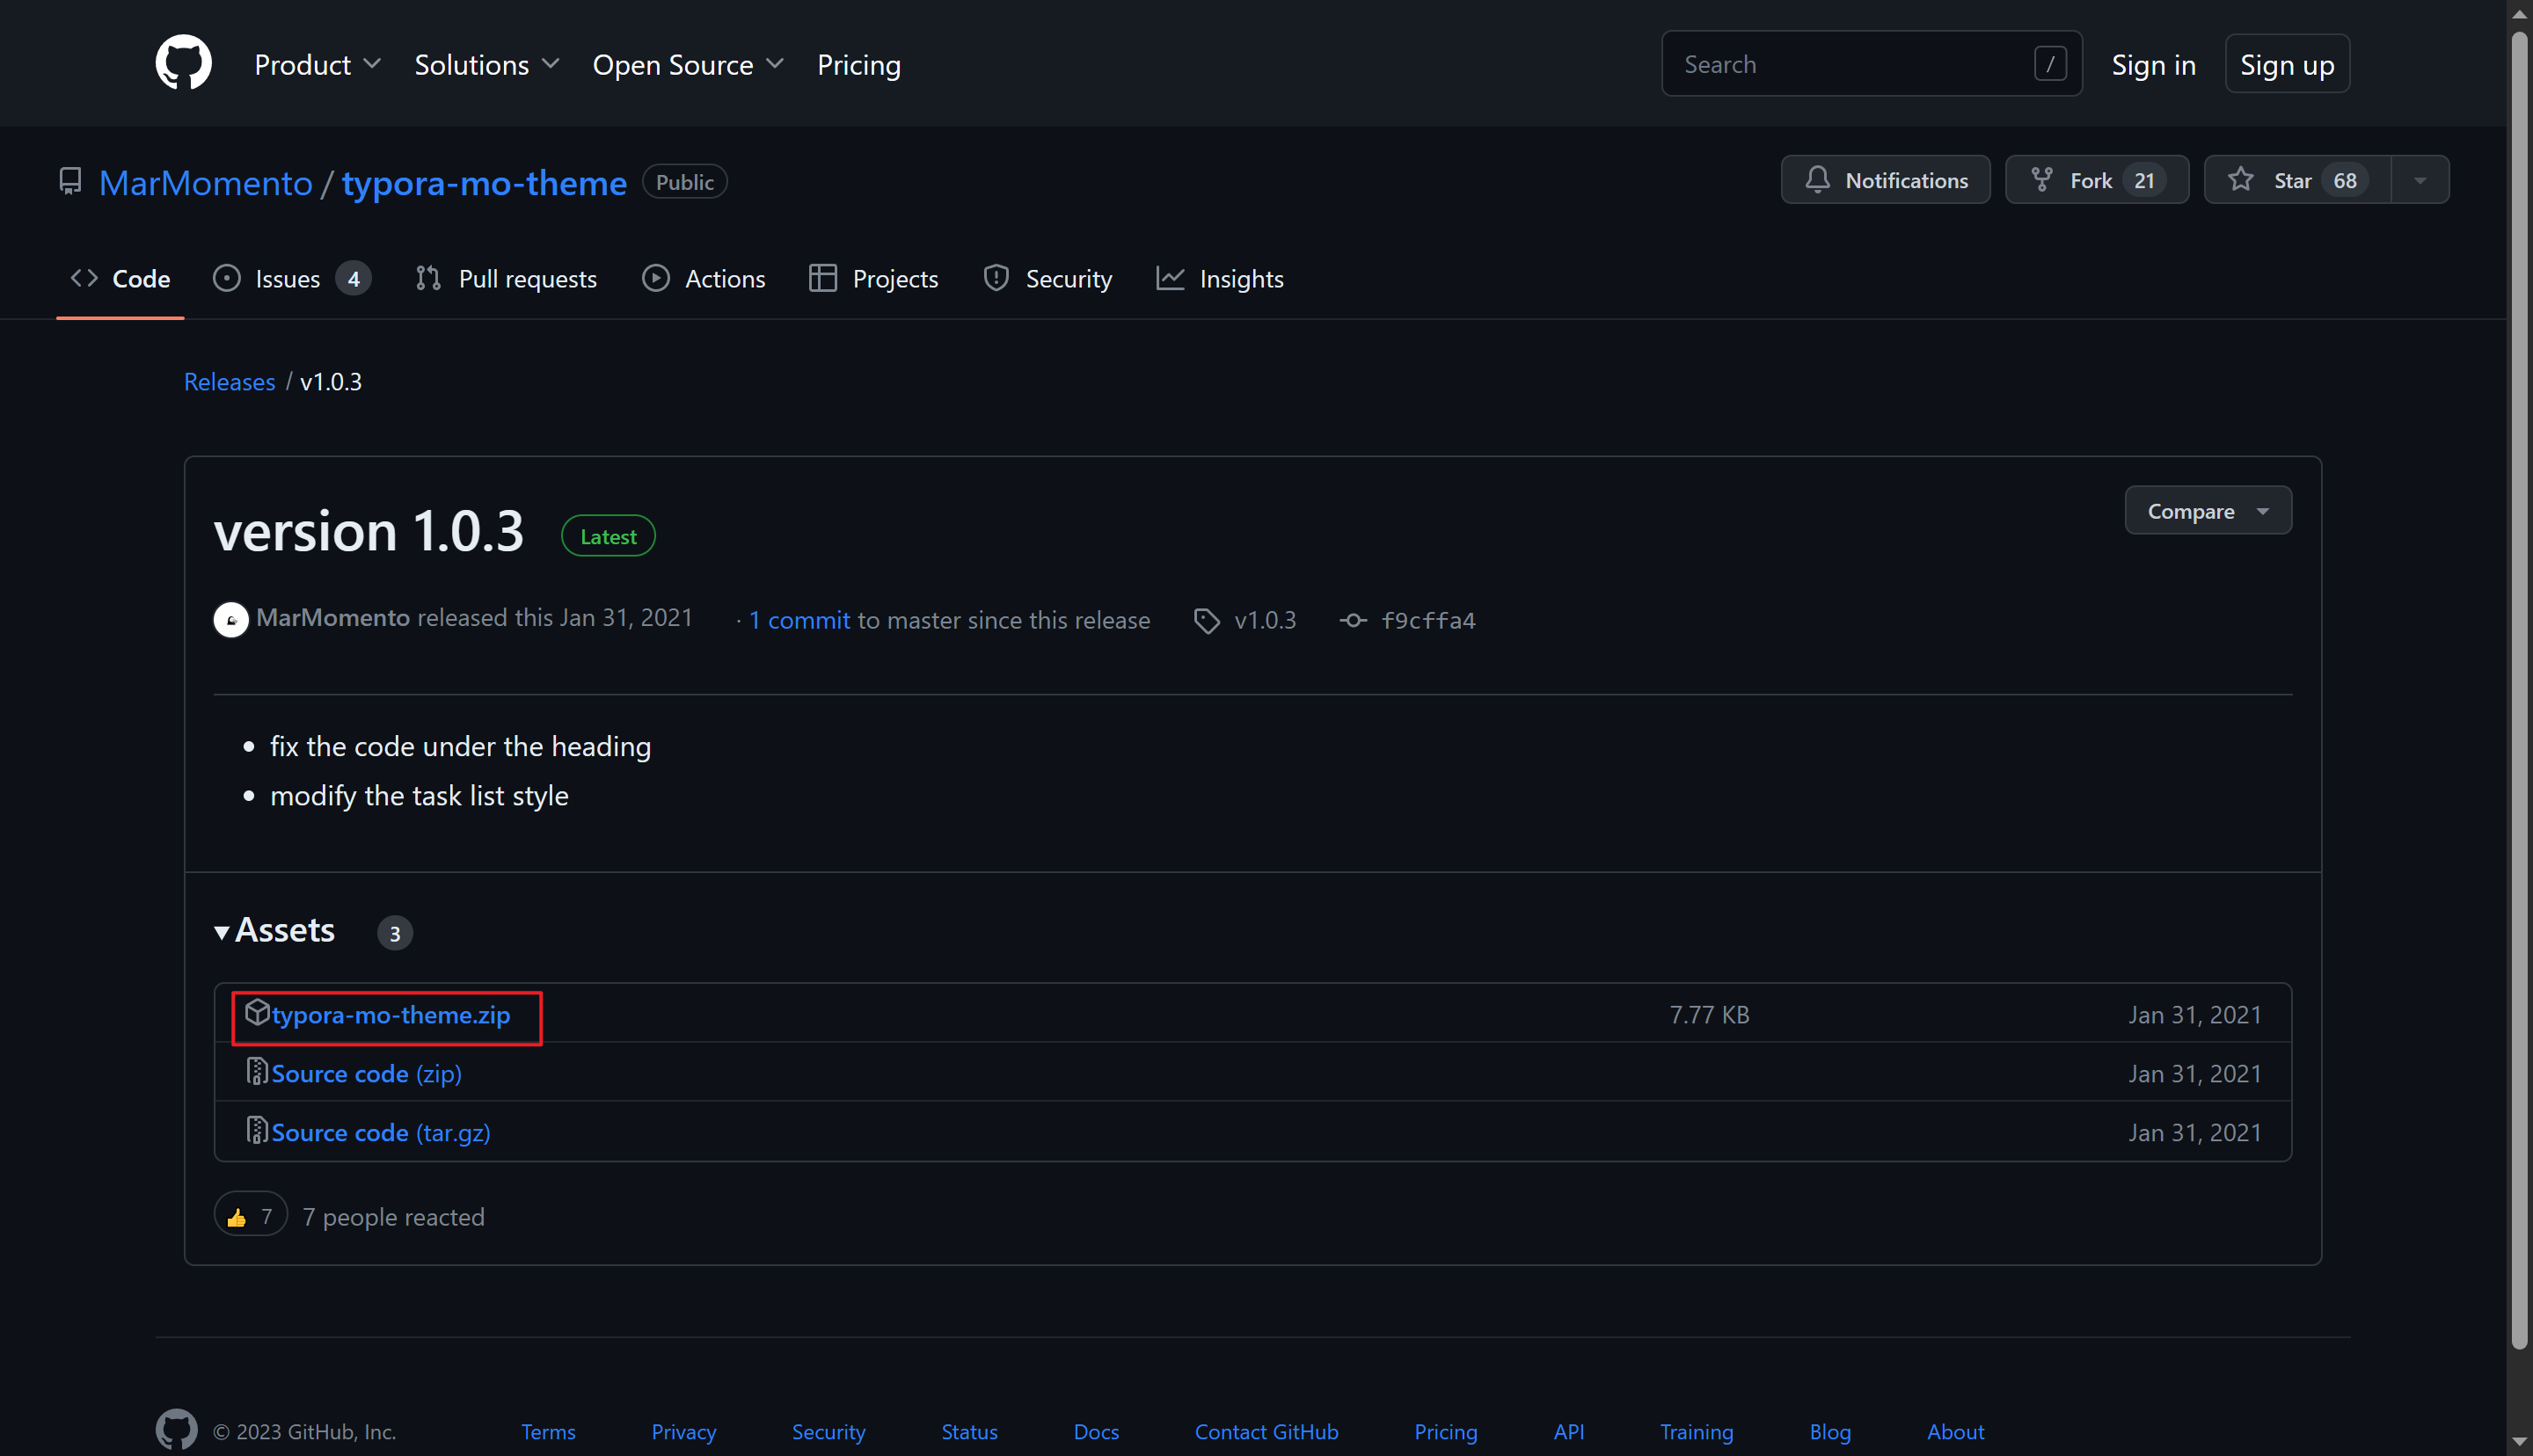2533x1456 pixels.
Task: Click the Fork button
Action: pos(2096,180)
